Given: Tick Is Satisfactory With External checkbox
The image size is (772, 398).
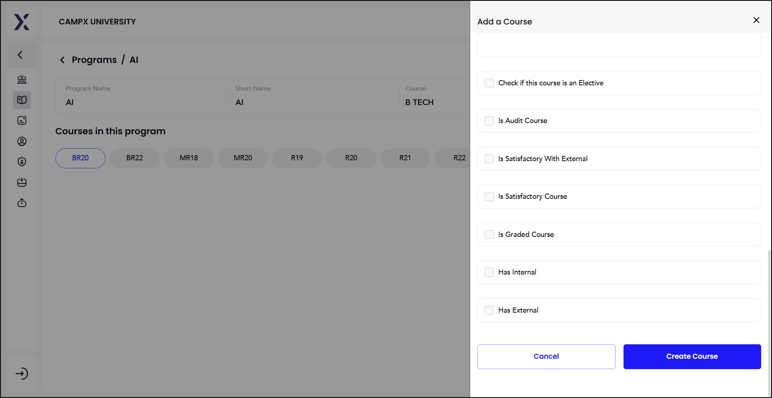Looking at the screenshot, I should point(489,159).
